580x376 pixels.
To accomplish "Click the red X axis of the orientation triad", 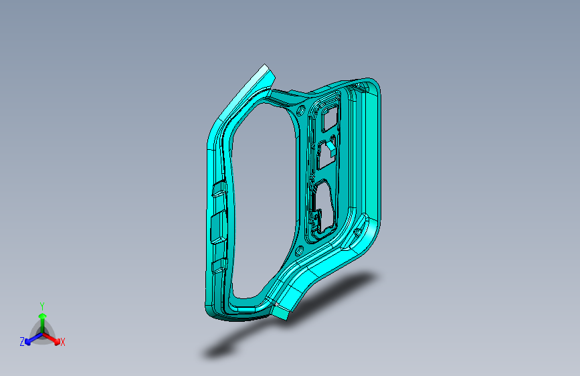I will coord(52,339).
